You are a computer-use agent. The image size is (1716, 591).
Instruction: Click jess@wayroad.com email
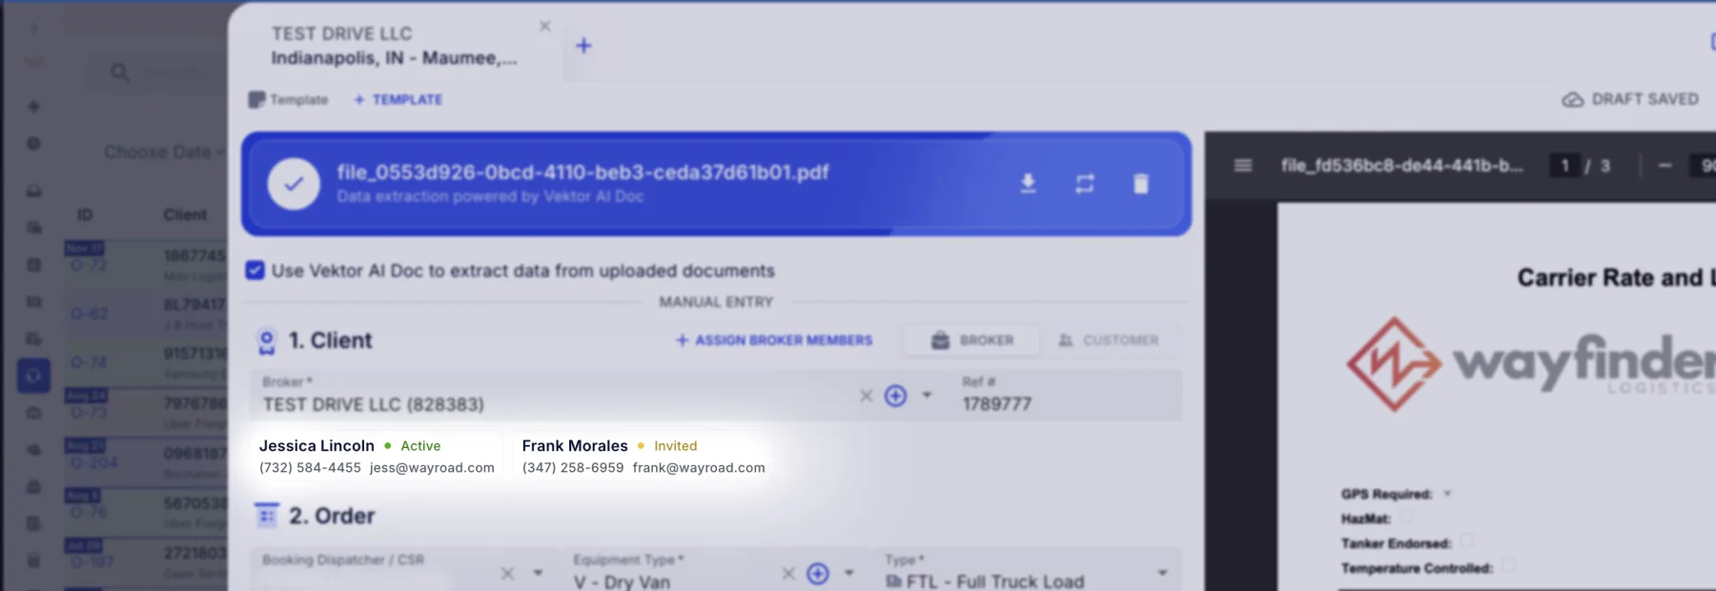pyautogui.click(x=432, y=468)
